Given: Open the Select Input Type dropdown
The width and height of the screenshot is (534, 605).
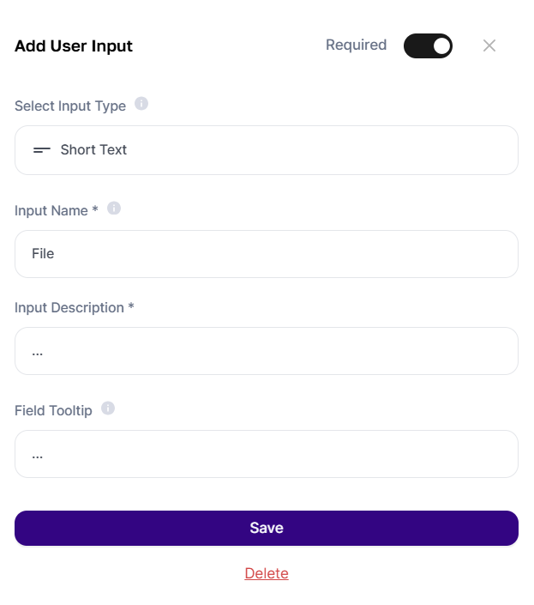Looking at the screenshot, I should [x=267, y=150].
